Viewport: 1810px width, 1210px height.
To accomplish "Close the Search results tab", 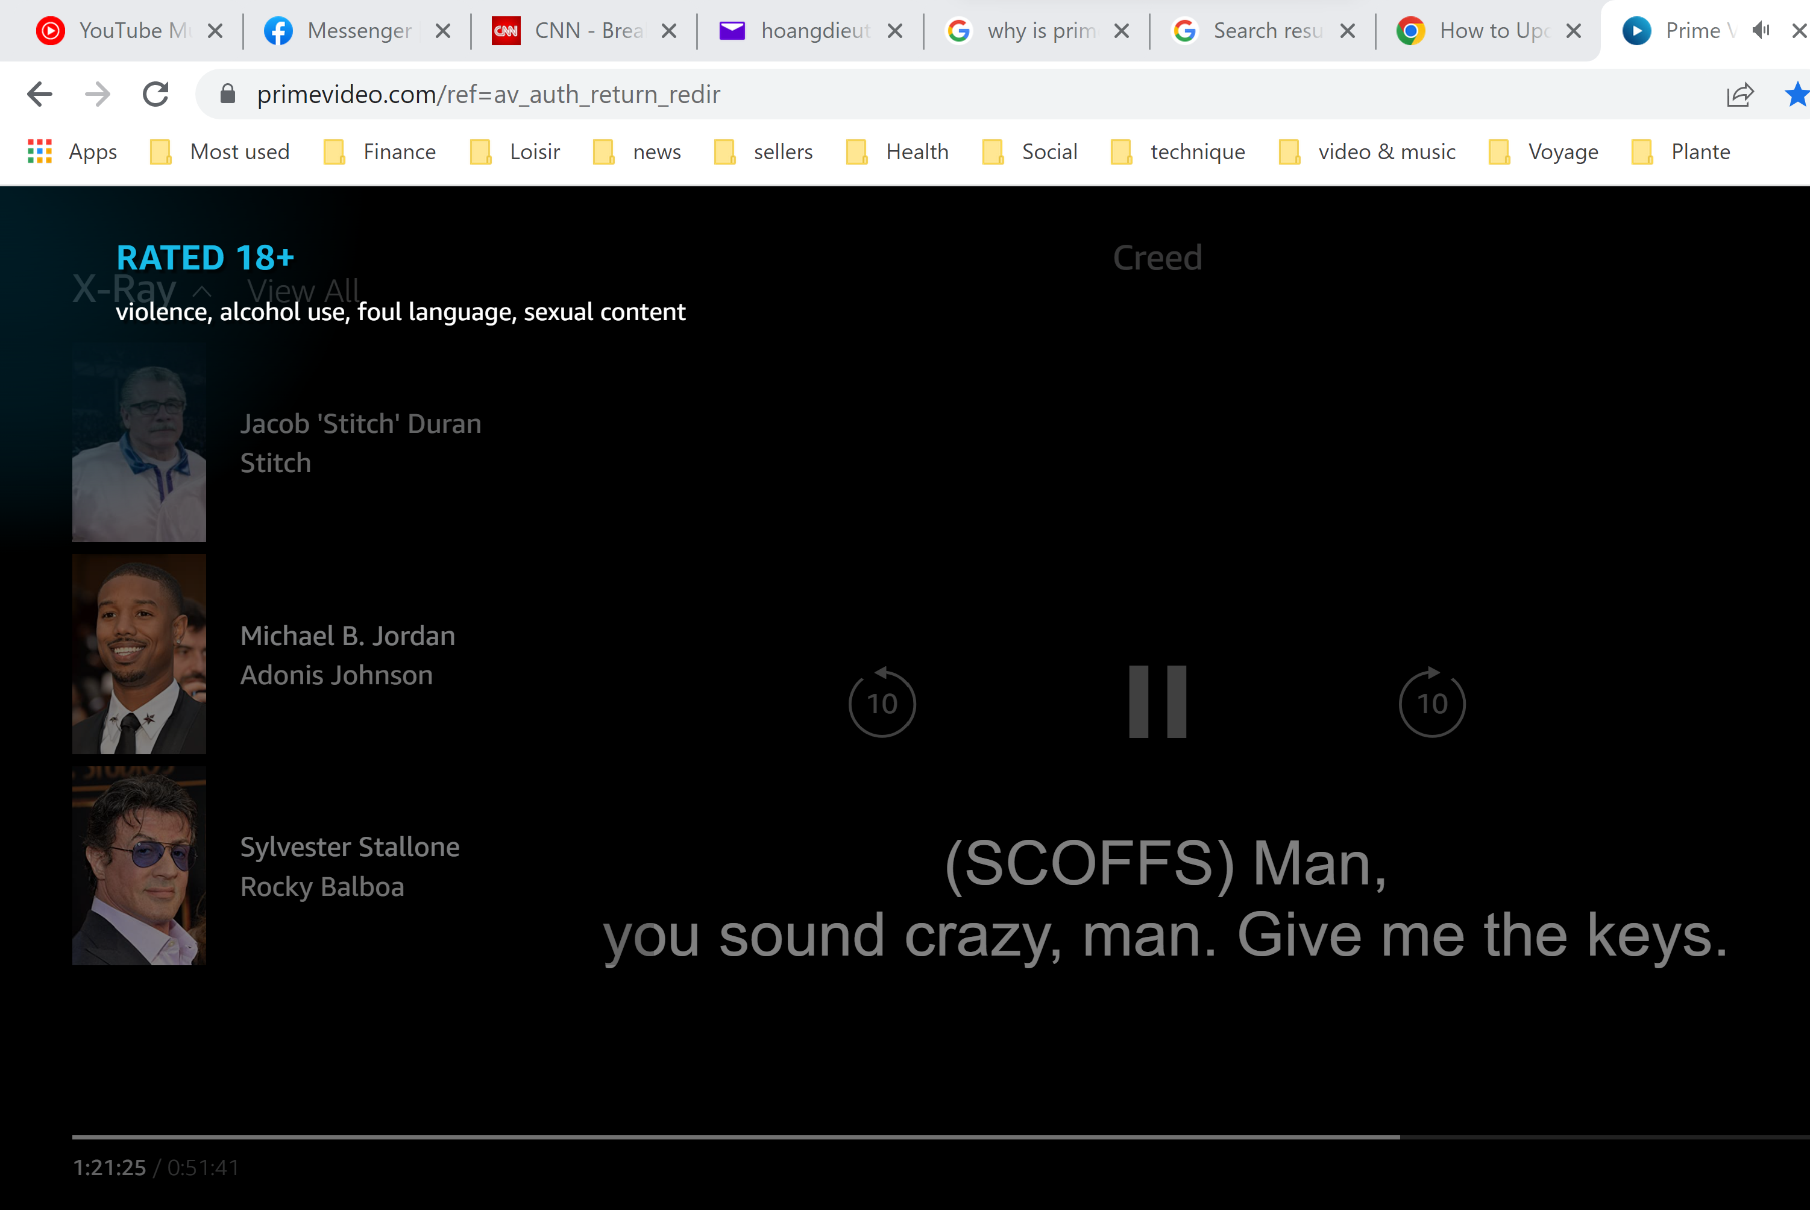I will point(1348,31).
